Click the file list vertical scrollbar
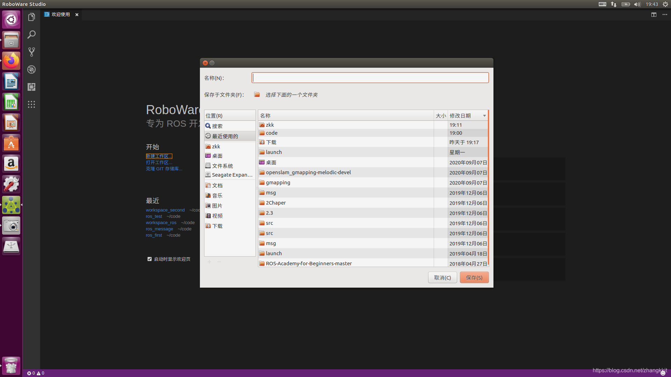This screenshot has height=377, width=671. coord(488,188)
